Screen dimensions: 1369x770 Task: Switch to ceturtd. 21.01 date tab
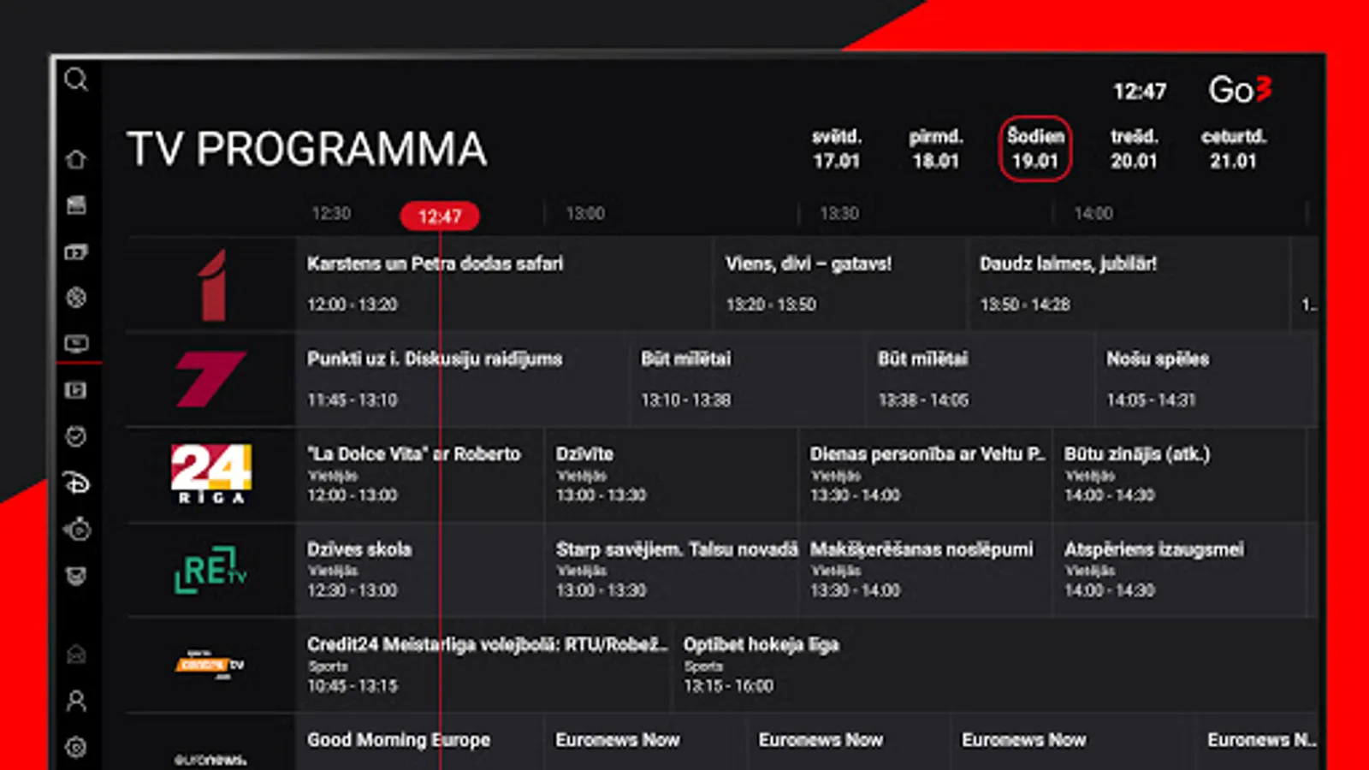[1234, 149]
